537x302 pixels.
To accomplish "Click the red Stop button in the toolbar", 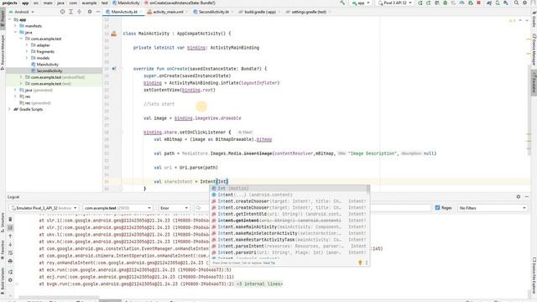I will [479, 3].
